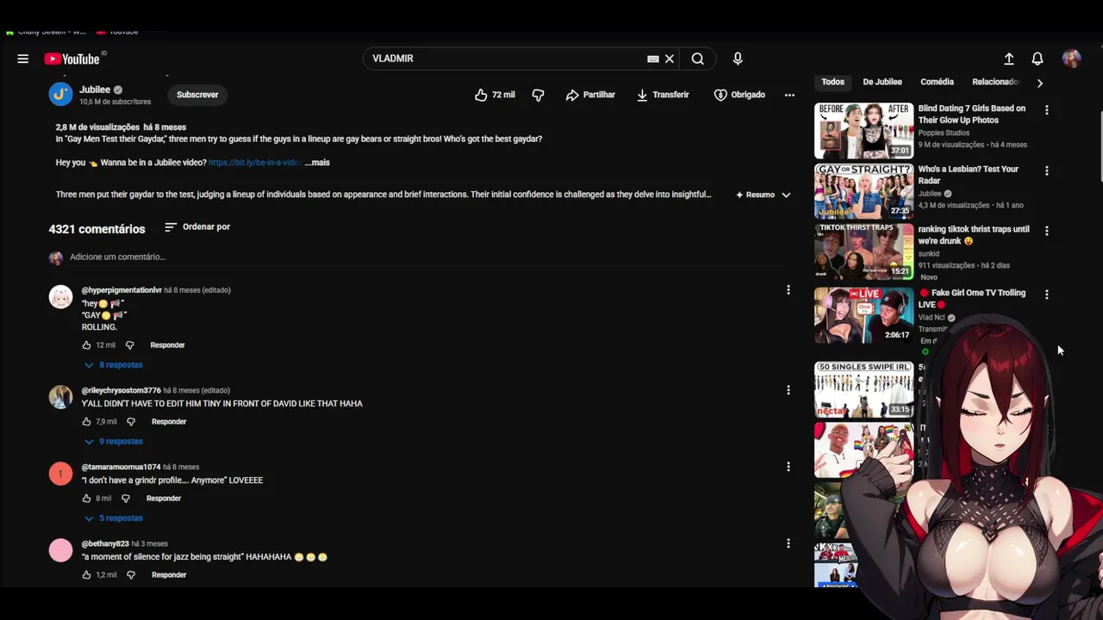
Task: Reply to the bethany823 comment
Action: [169, 575]
